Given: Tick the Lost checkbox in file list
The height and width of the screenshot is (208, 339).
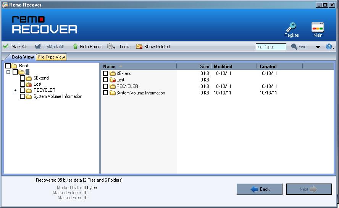Looking at the screenshot, I should pyautogui.click(x=105, y=80).
